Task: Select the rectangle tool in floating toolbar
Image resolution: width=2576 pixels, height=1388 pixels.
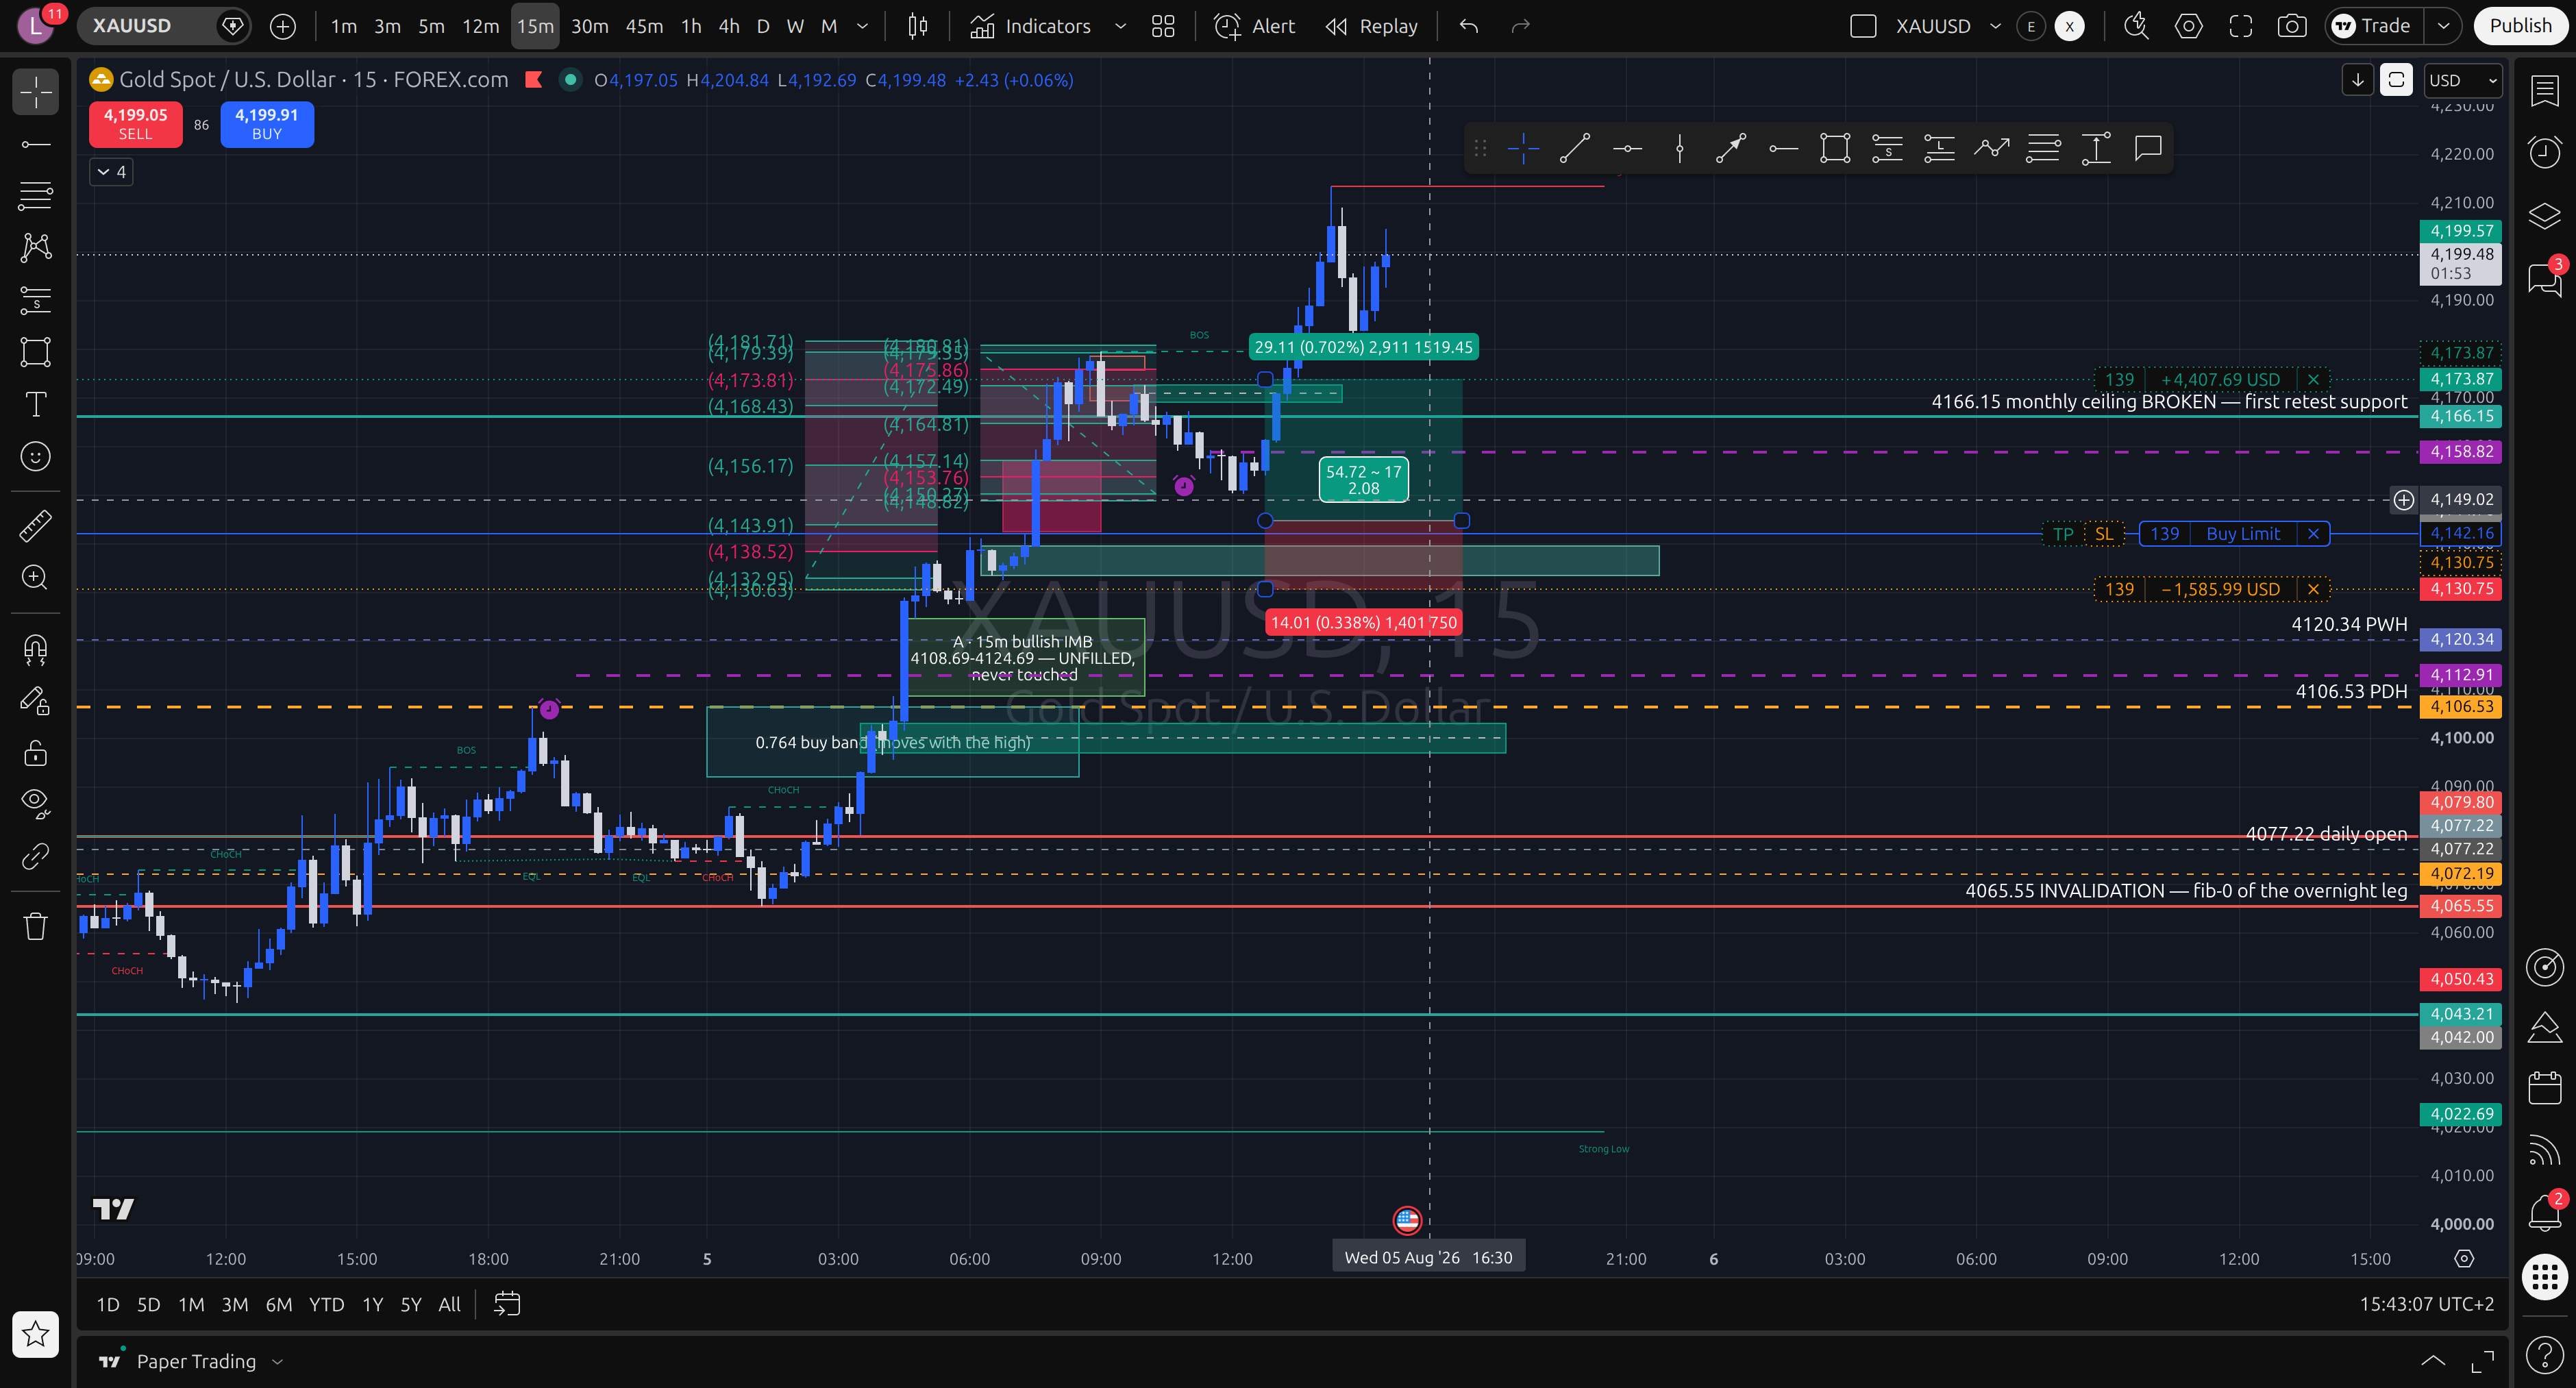Action: click(x=1835, y=149)
